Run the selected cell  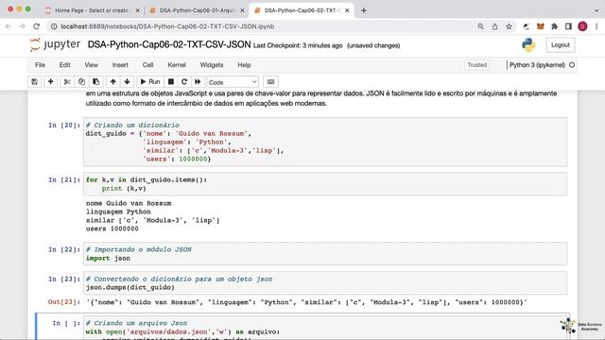pos(150,82)
